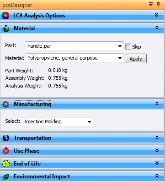Collapse the Manufacturing section chevron

pyautogui.click(x=157, y=104)
